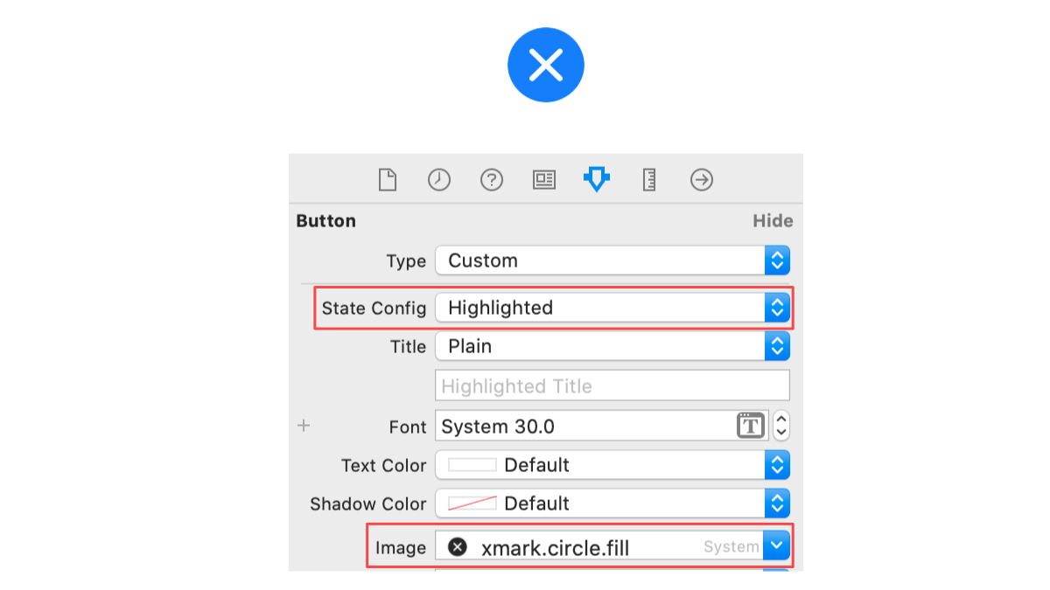
Task: Click the blue xmark circle button preview
Action: click(546, 66)
